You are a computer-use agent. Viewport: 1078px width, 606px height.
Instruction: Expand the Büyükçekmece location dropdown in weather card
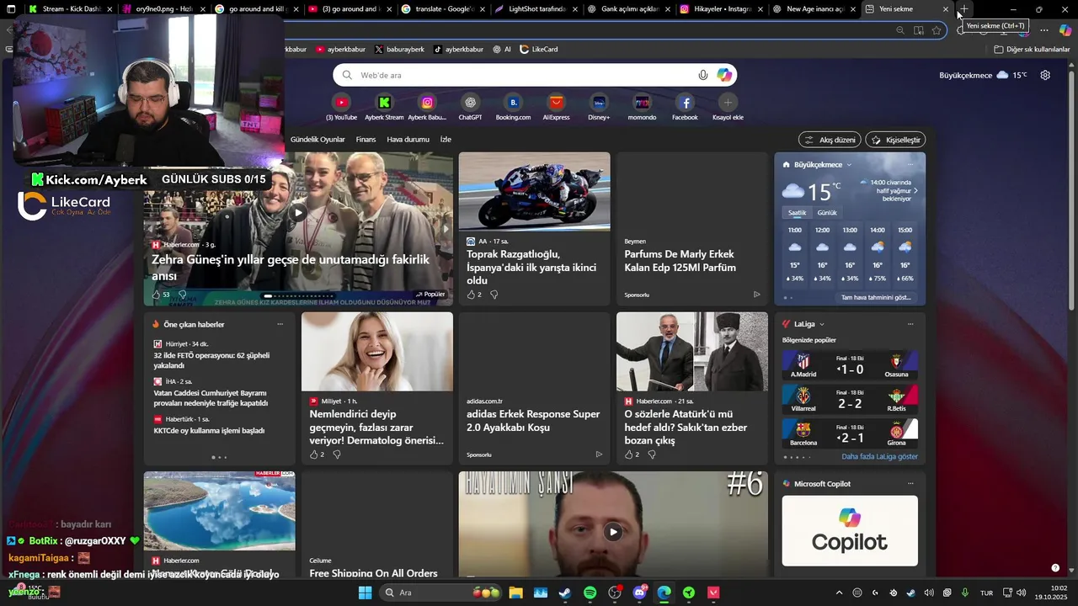point(849,165)
